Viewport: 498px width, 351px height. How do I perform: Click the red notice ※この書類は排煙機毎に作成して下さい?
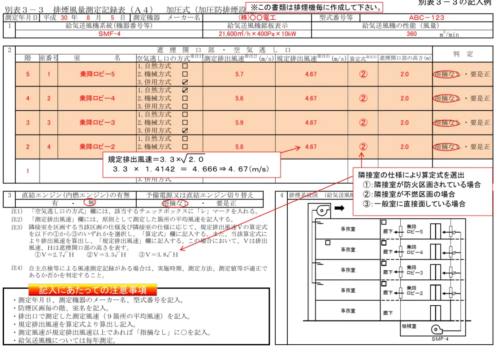tap(314, 7)
